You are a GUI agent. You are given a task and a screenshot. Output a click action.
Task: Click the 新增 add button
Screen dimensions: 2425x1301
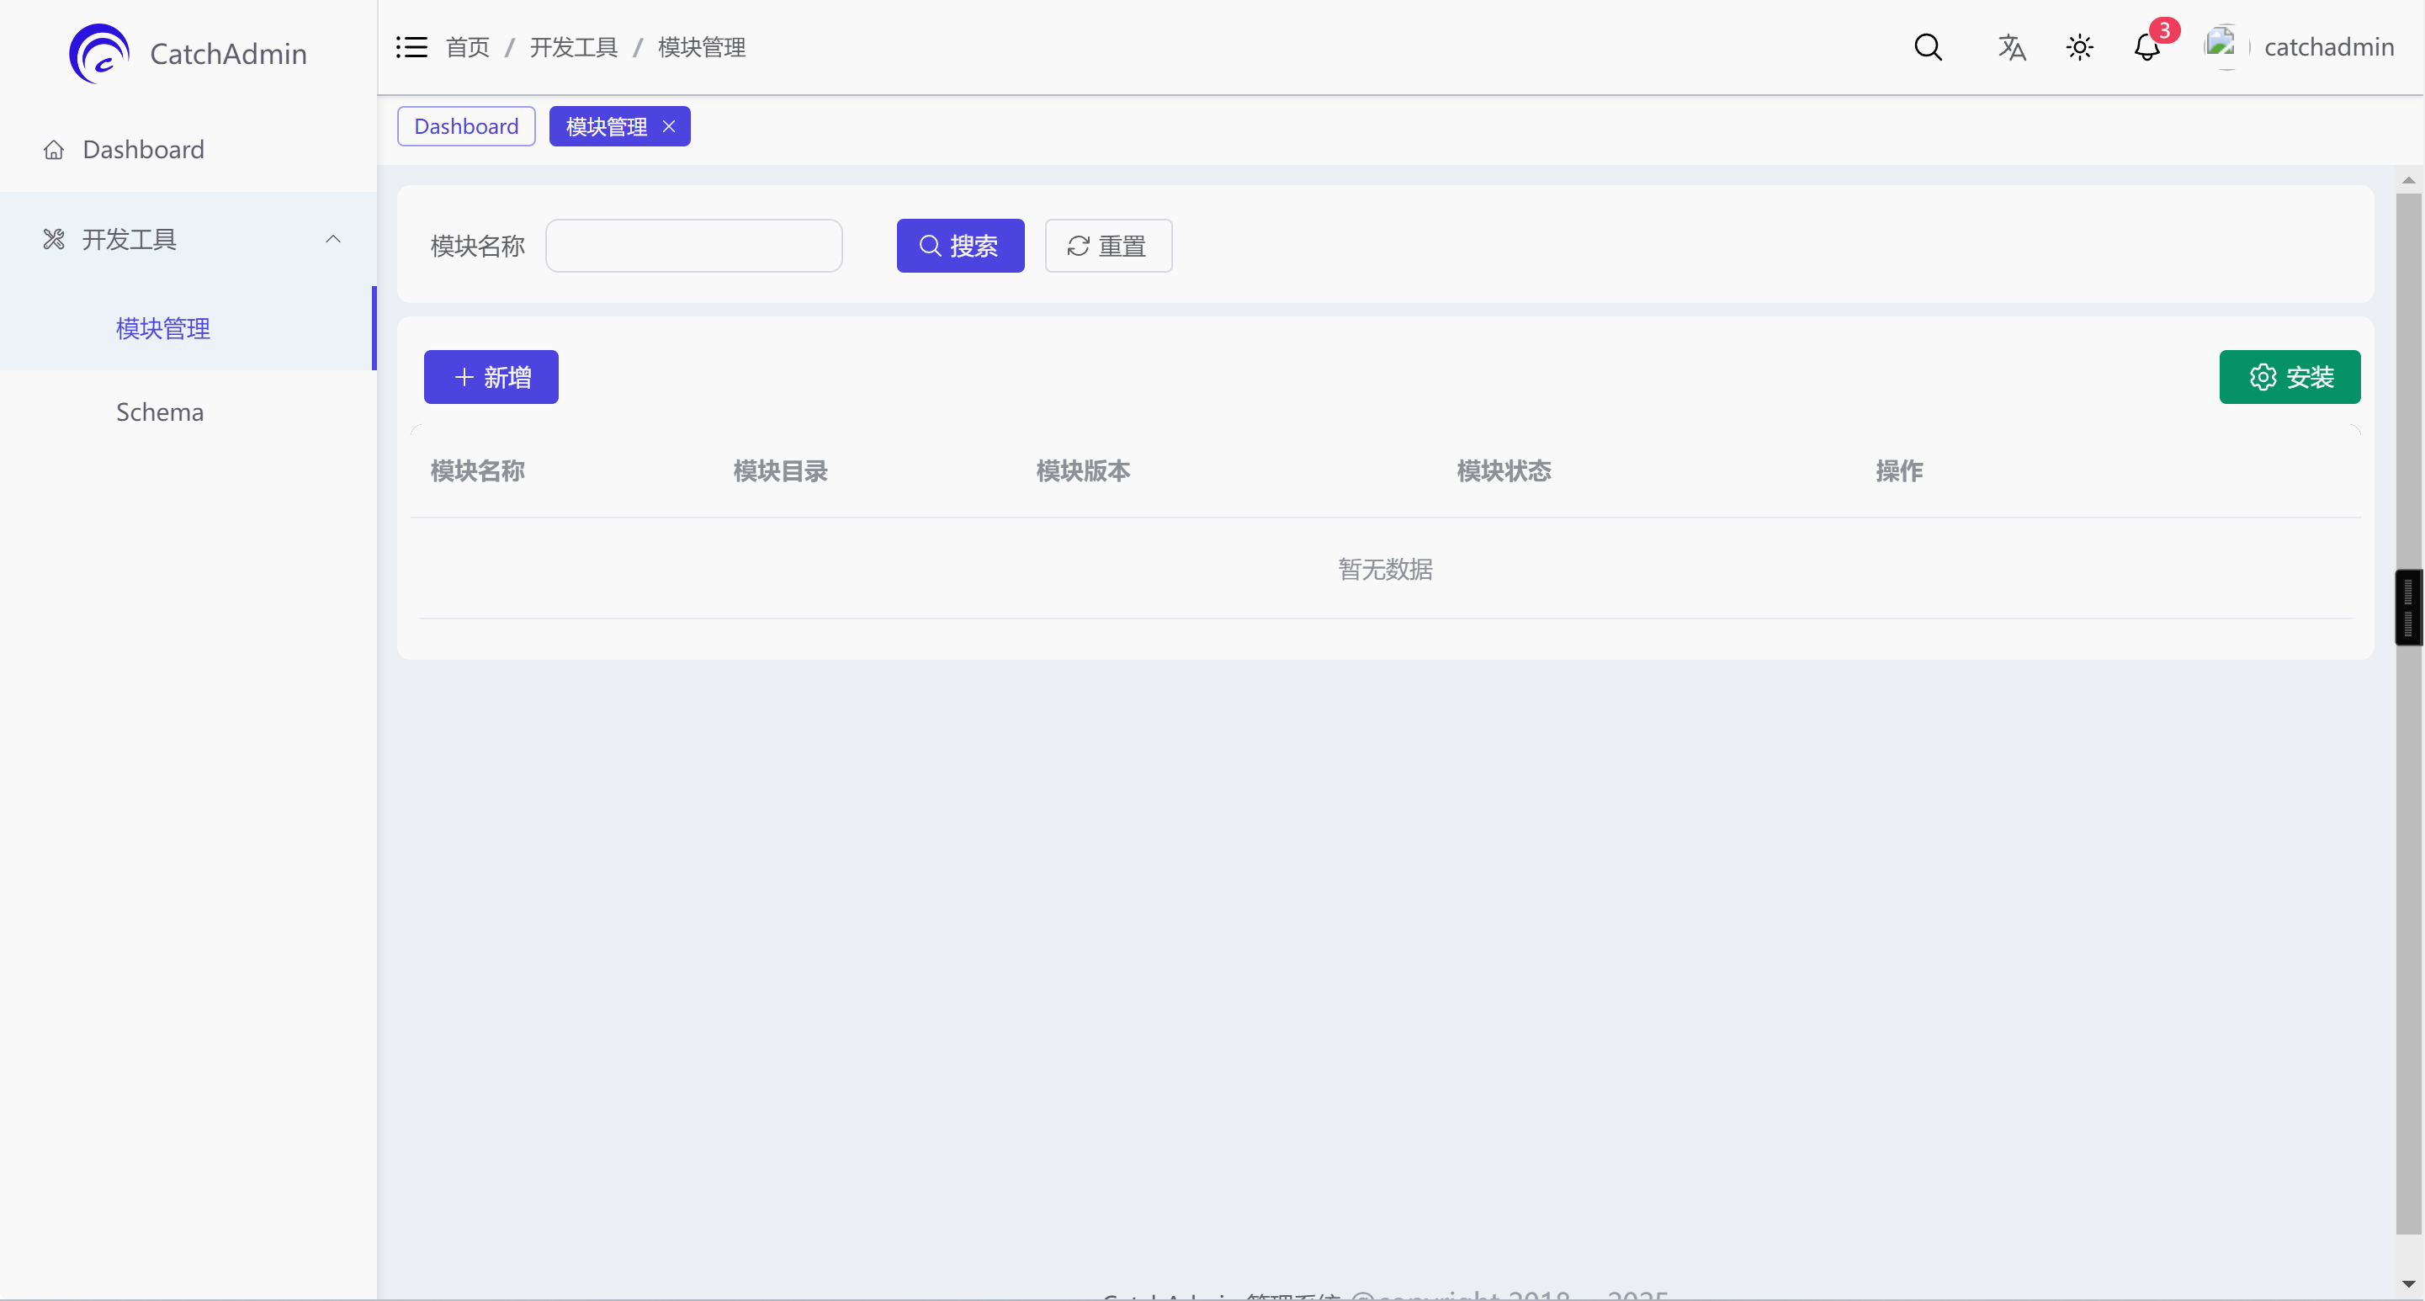[491, 376]
